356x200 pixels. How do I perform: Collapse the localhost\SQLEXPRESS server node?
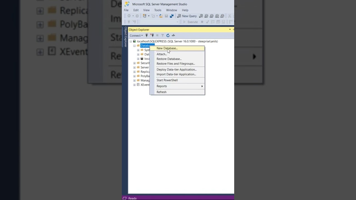(x=131, y=41)
